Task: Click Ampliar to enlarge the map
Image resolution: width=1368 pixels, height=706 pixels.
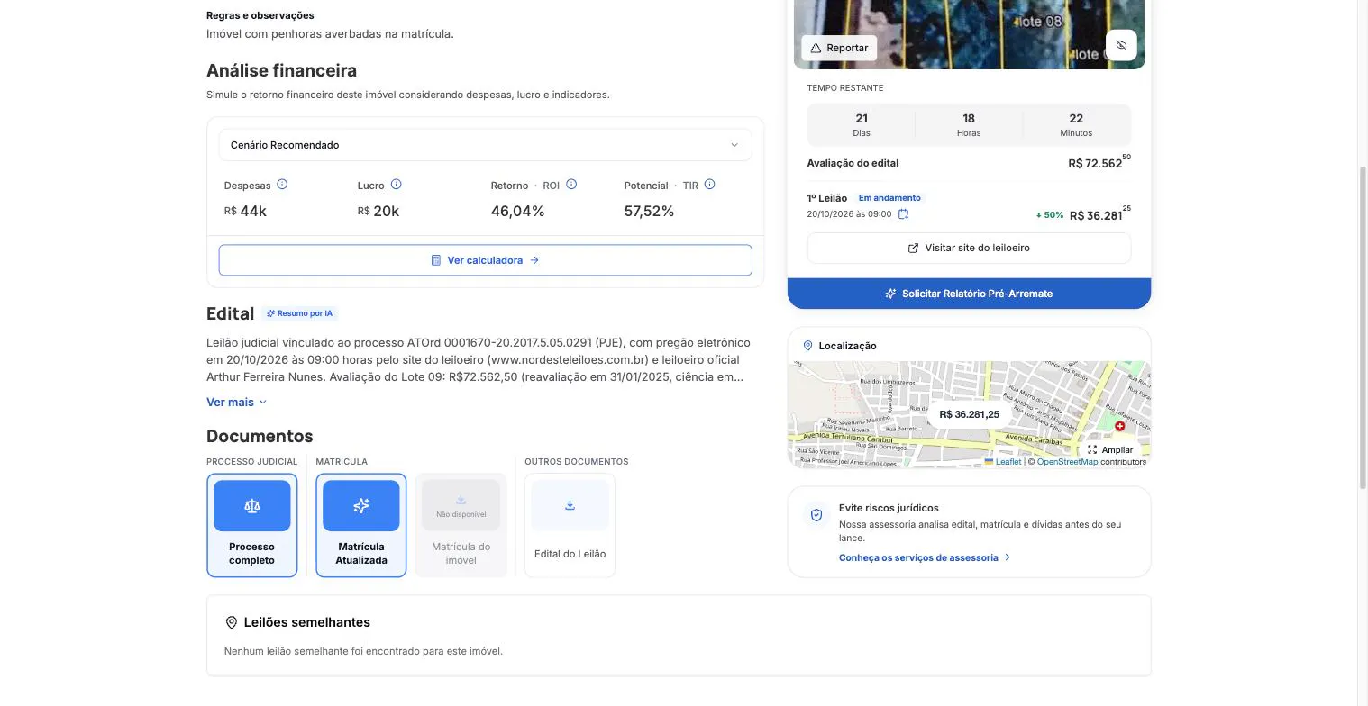Action: (1110, 450)
